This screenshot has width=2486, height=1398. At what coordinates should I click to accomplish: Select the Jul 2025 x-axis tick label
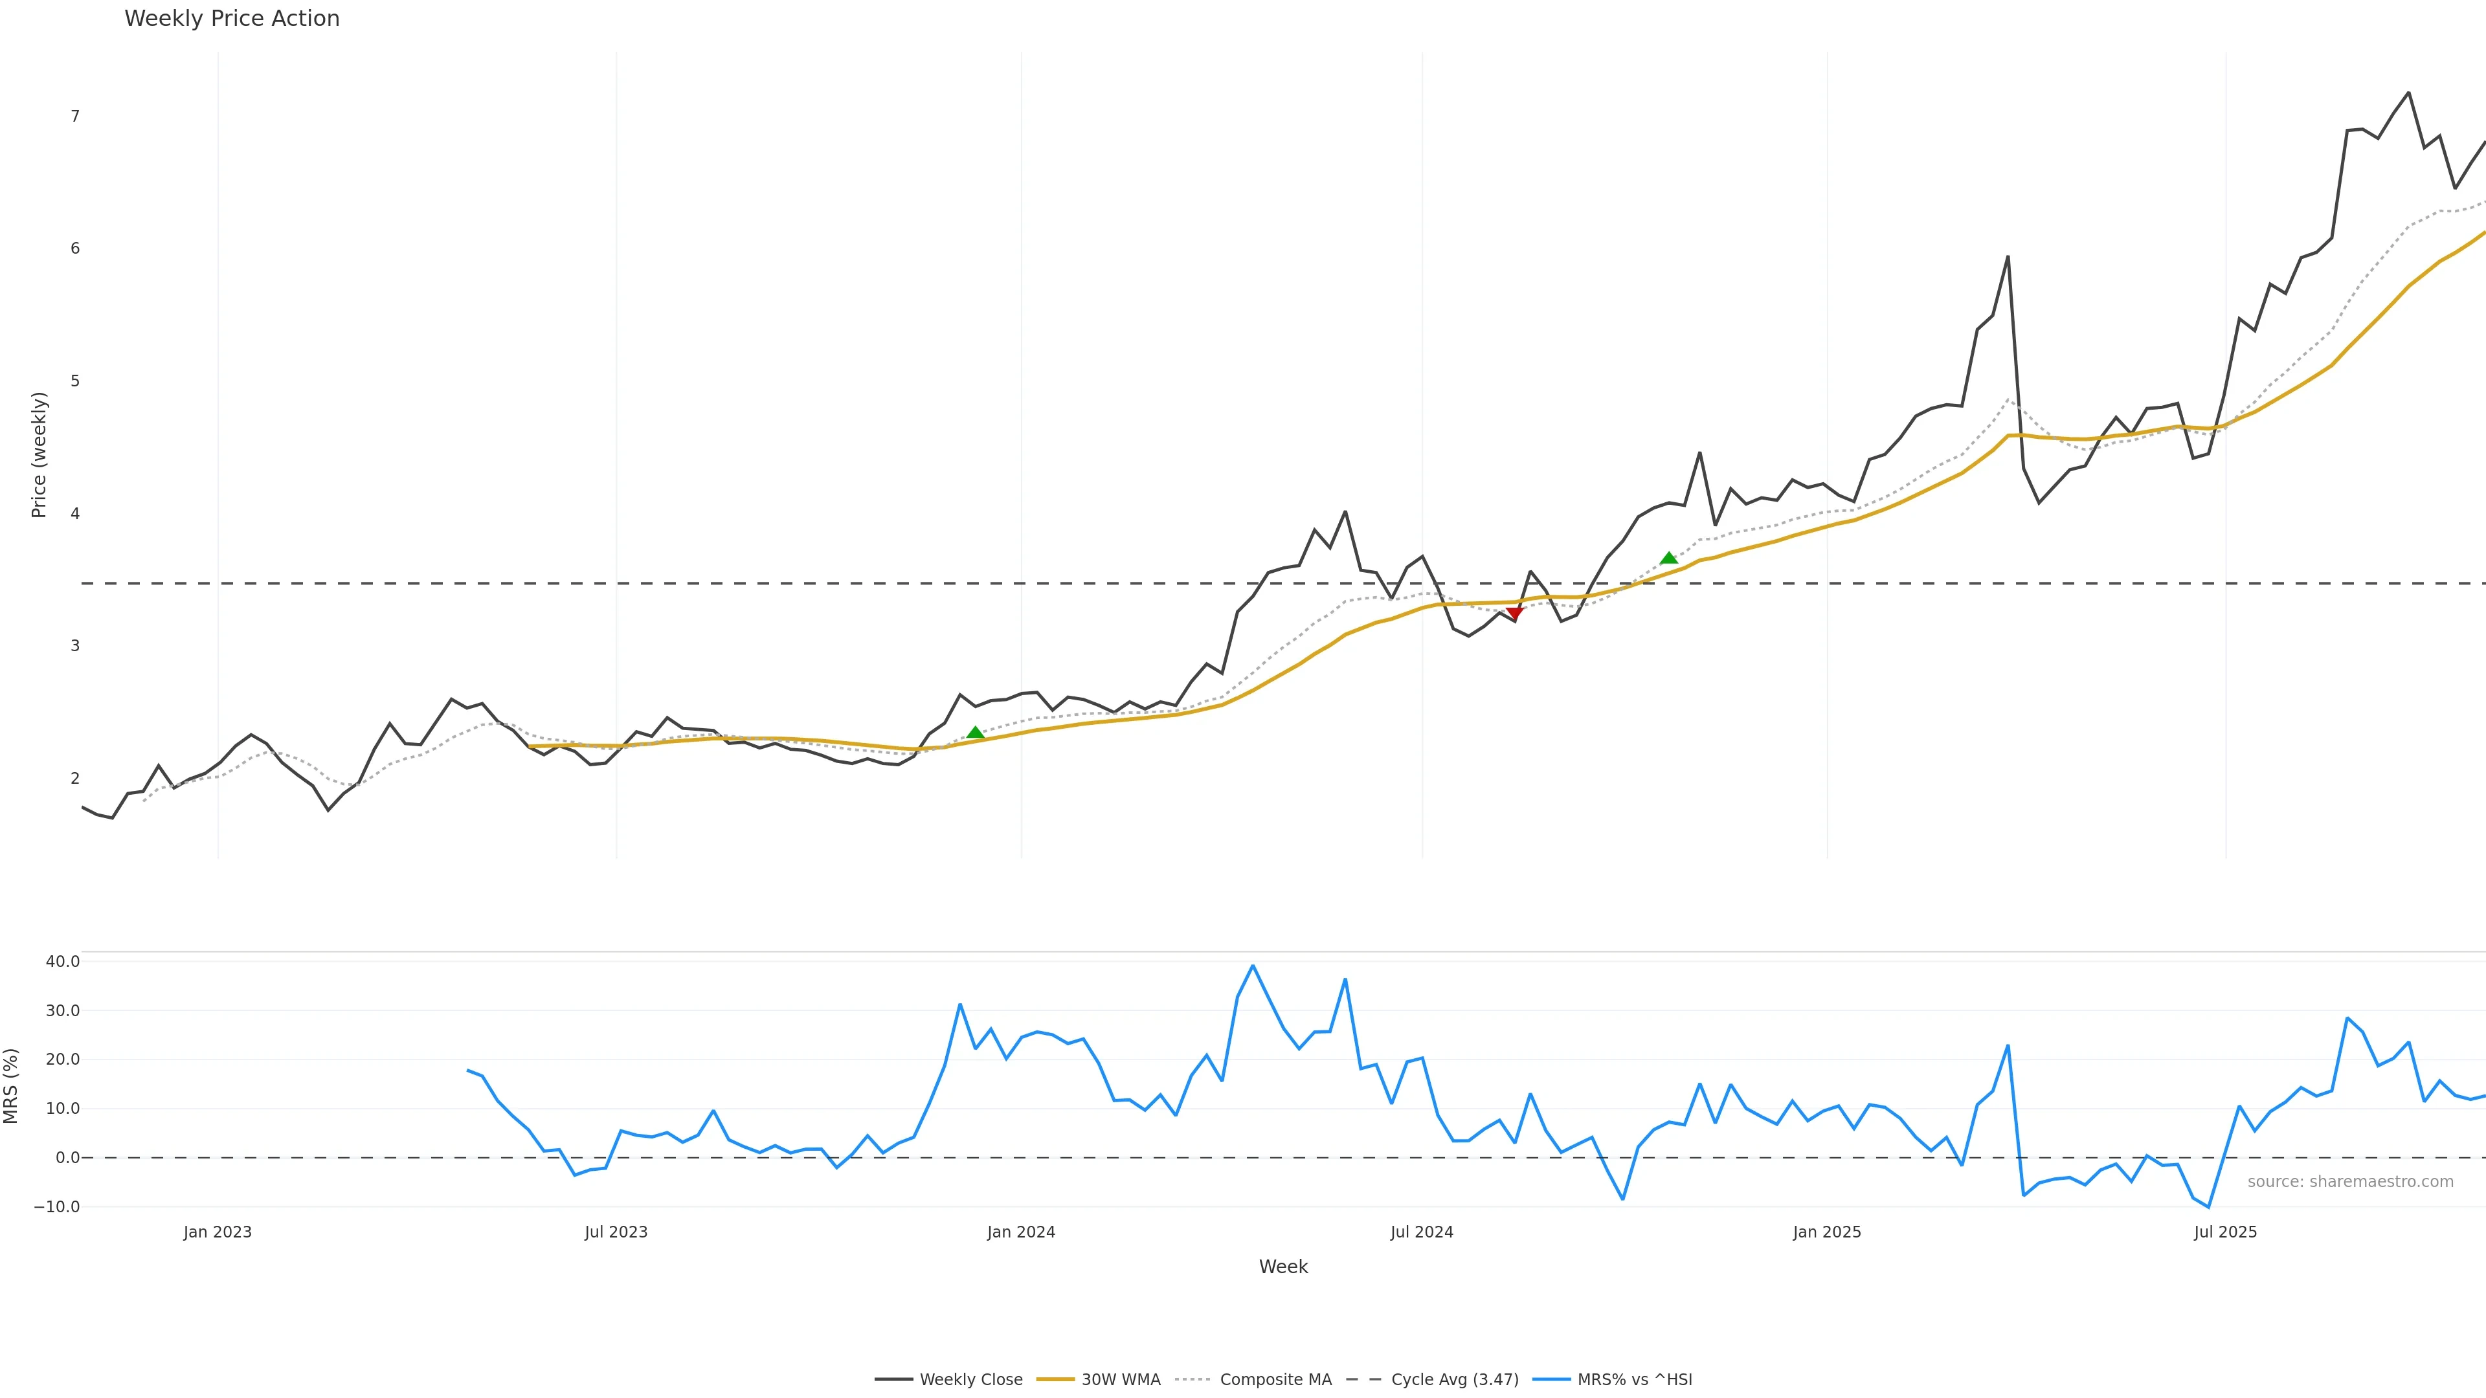pyautogui.click(x=2226, y=1232)
